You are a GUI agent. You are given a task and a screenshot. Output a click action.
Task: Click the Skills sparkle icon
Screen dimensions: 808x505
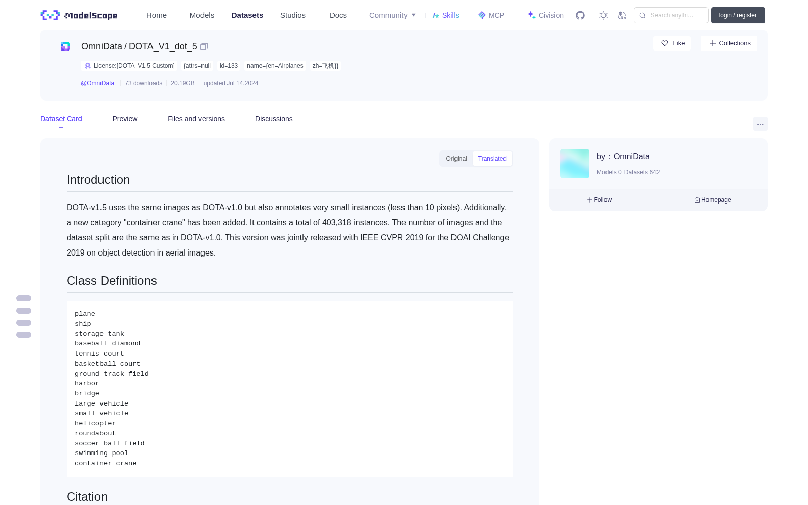436,15
